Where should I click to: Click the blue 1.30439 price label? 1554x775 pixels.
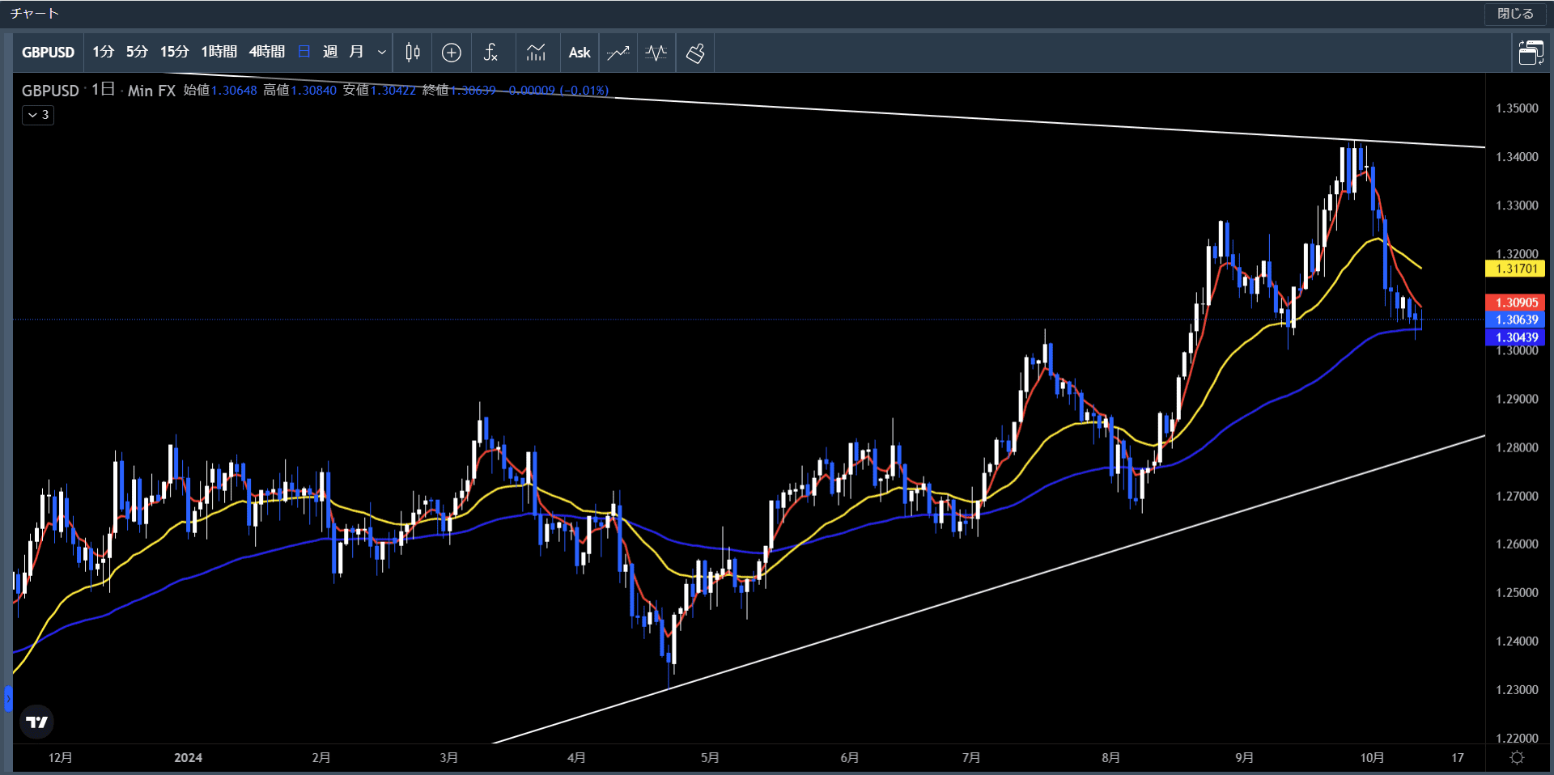pos(1515,337)
